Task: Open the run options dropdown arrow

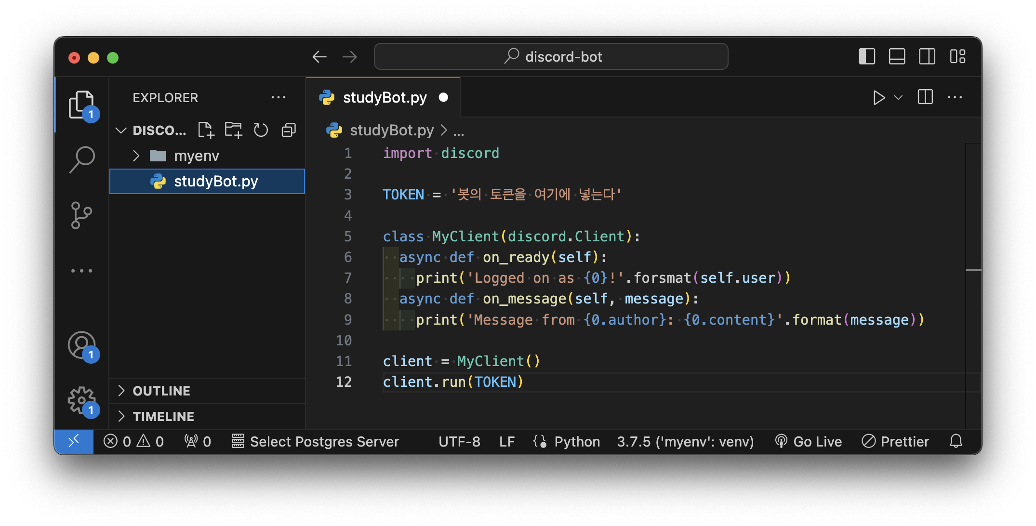Action: 898,97
